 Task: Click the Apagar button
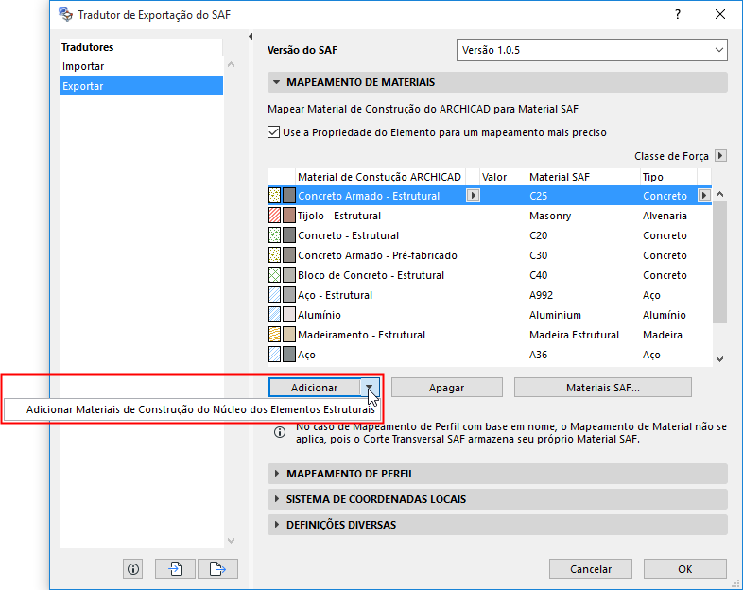click(447, 388)
